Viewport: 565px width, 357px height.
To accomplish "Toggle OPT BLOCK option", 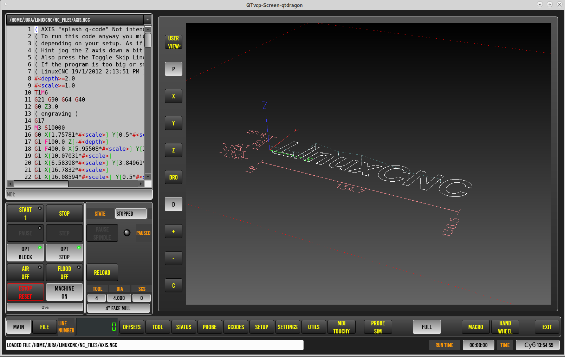I will (x=25, y=253).
